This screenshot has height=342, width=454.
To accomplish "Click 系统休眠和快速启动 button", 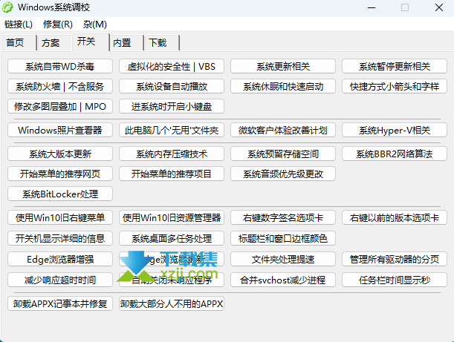I will 283,87.
